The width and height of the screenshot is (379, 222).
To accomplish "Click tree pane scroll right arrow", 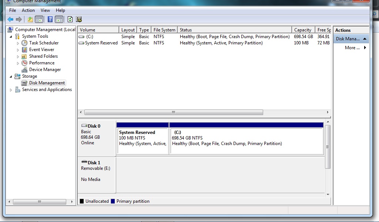I will 72,202.
